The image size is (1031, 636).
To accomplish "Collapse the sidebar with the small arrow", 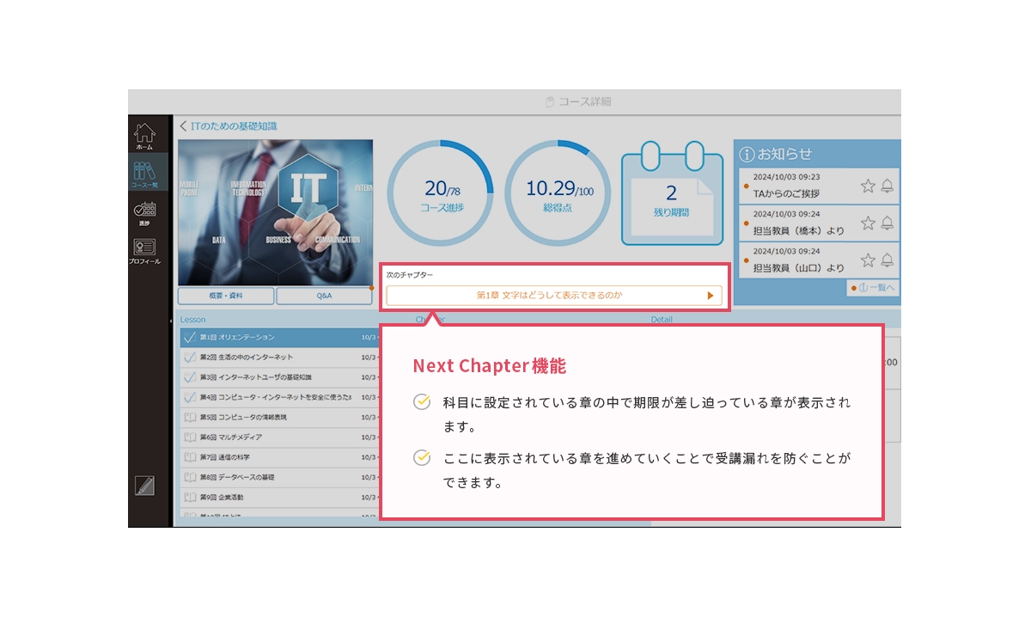I will pos(170,321).
